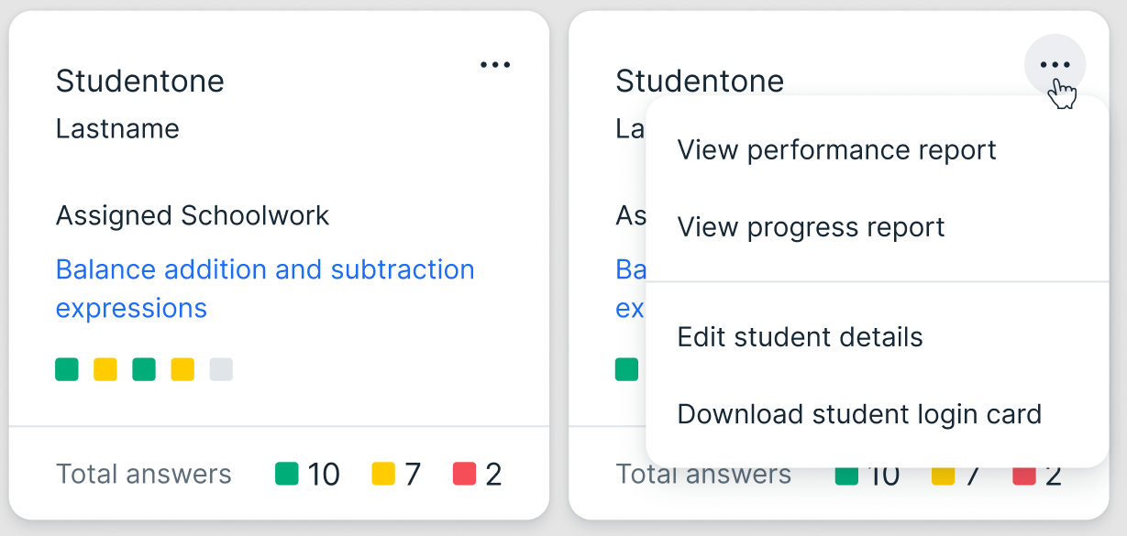Close the right card's open three-dot menu

coord(1055,65)
